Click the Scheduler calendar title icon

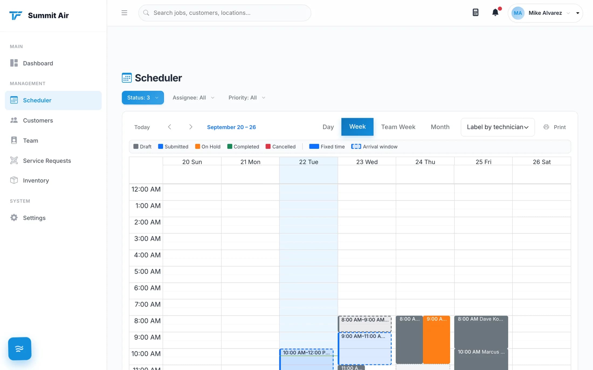coord(127,78)
